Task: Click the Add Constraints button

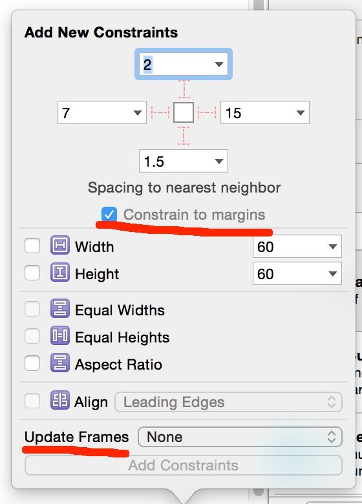Action: pos(183,465)
